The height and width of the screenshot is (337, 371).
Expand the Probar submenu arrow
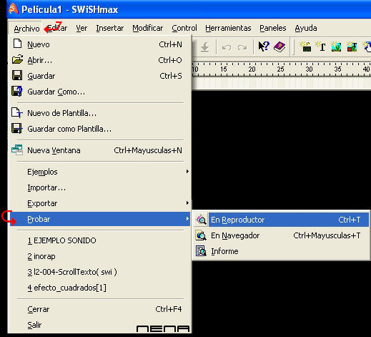[187, 219]
